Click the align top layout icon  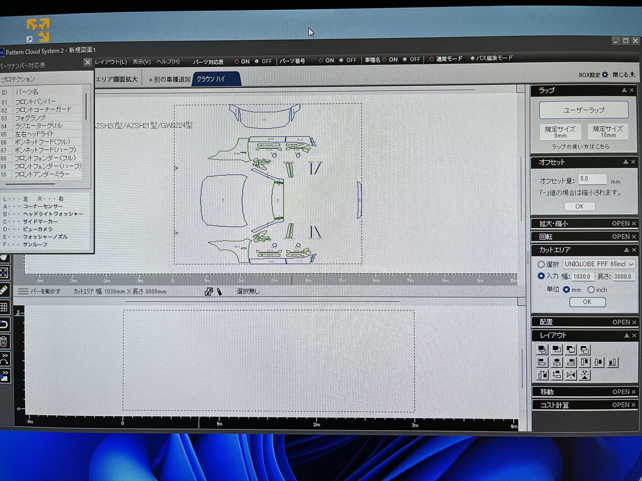[584, 362]
